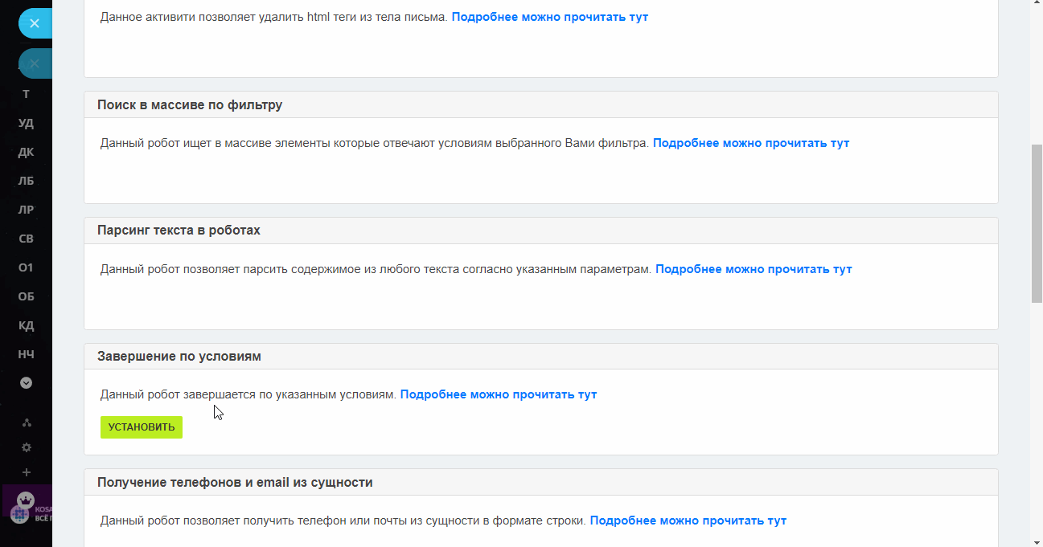
Task: Select the ЛБ sidebar entry
Action: pyautogui.click(x=26, y=181)
